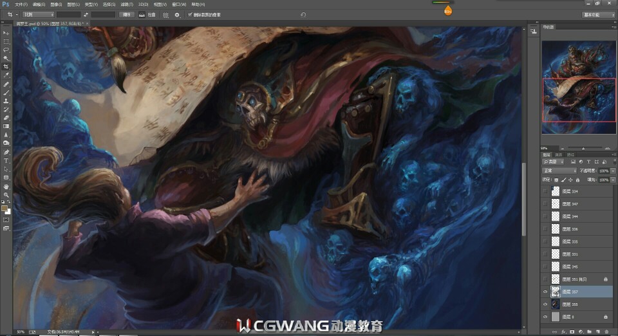This screenshot has height=336, width=618.
Task: Select the Healing Brush tool
Action: (x=6, y=84)
